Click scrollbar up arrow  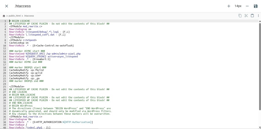(x=260, y=21)
